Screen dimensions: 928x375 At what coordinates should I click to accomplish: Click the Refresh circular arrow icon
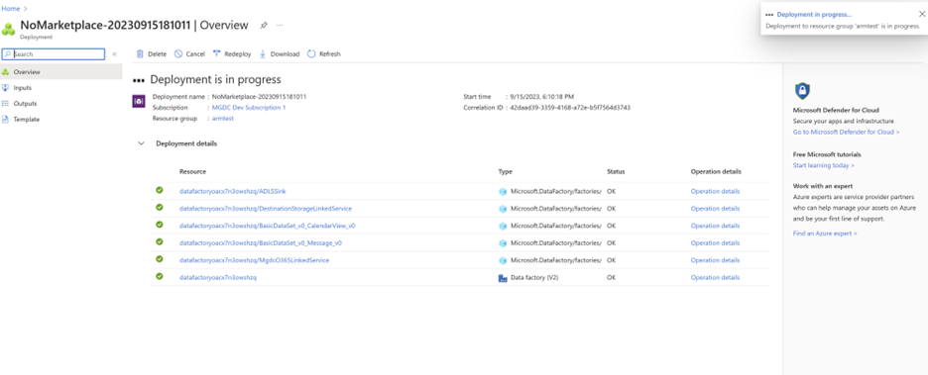tap(311, 53)
